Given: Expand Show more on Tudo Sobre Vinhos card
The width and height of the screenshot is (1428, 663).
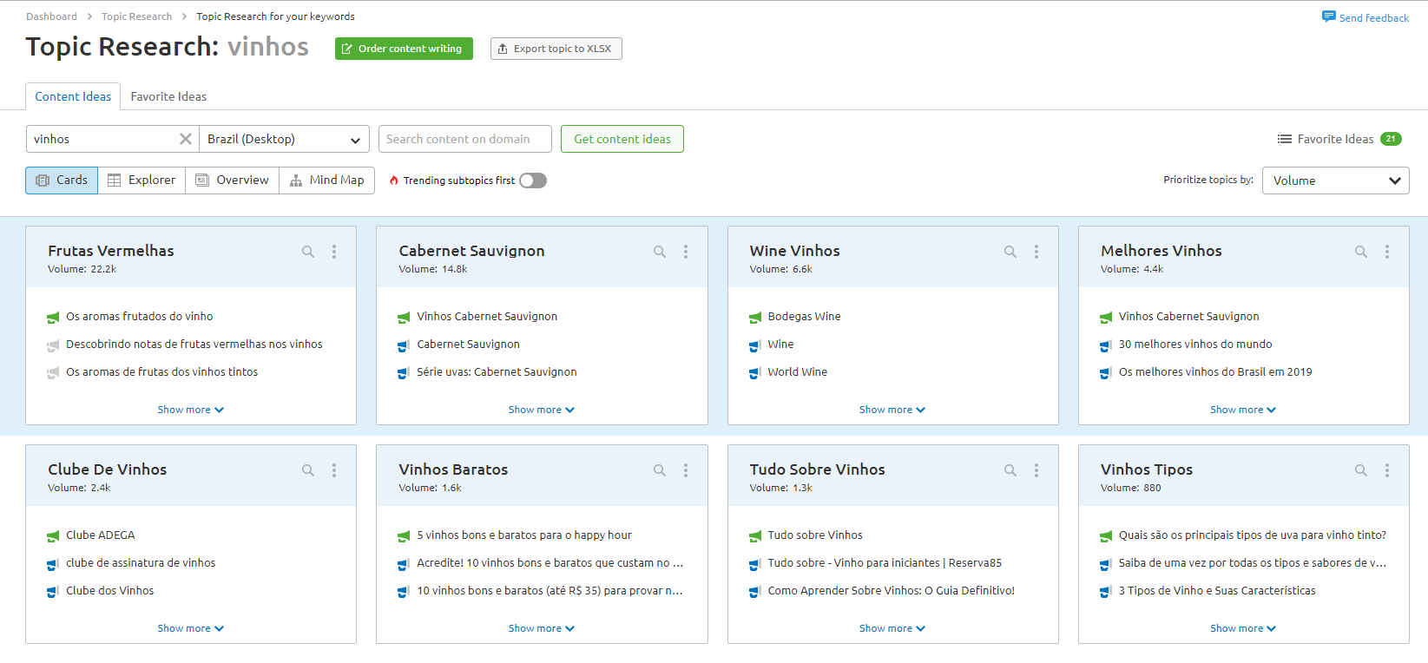Looking at the screenshot, I should [892, 628].
